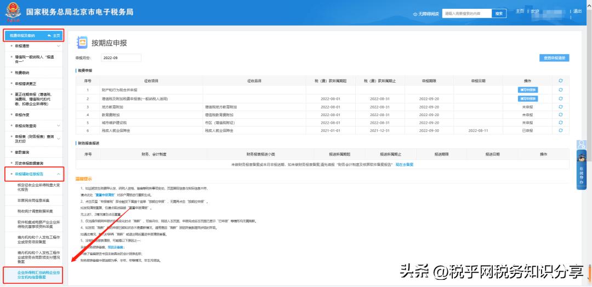Refresh the 城市维护建设税 row
The image size is (592, 287).
point(560,123)
